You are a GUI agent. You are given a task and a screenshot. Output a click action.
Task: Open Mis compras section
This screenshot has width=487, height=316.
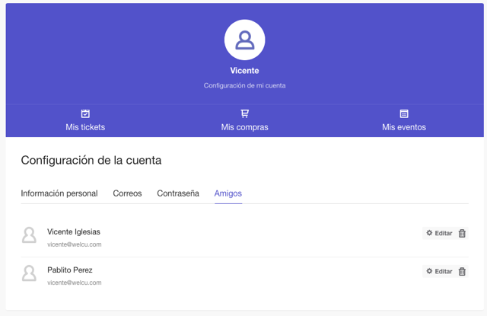click(x=245, y=120)
